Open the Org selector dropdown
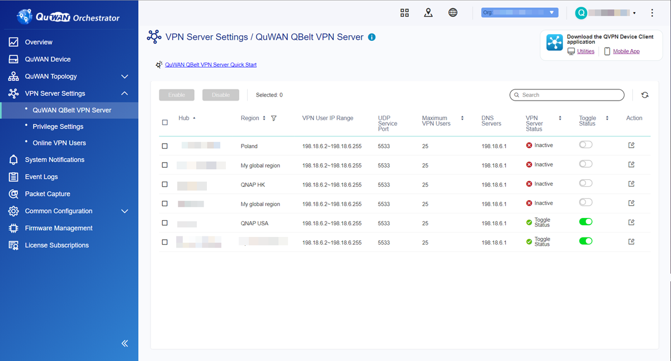 [520, 12]
